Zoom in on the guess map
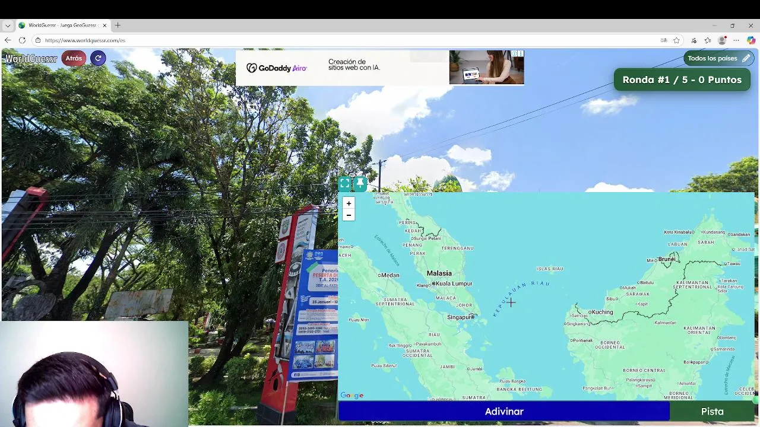760x427 pixels. [x=349, y=203]
